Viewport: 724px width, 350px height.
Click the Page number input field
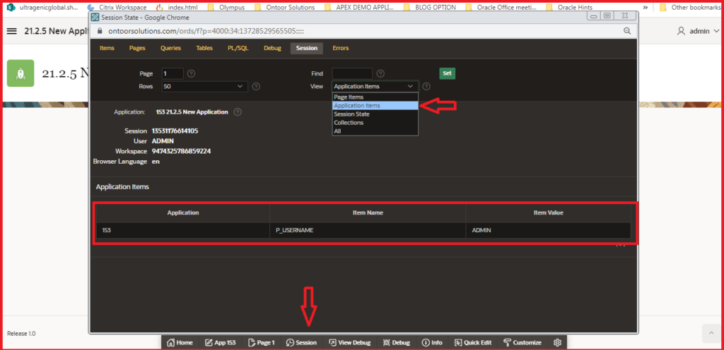(x=173, y=73)
